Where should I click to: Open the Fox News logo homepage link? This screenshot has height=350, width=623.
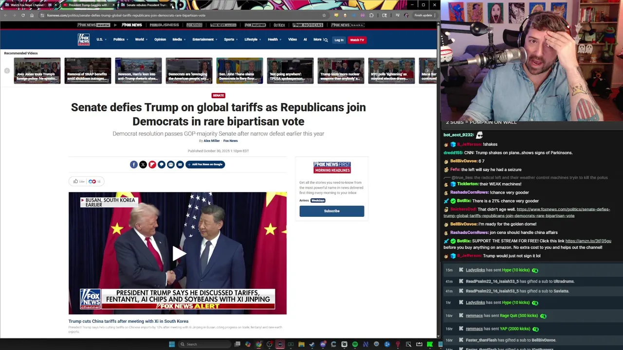[84, 39]
